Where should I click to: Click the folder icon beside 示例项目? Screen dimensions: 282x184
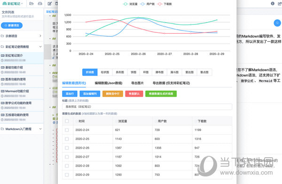(2, 36)
